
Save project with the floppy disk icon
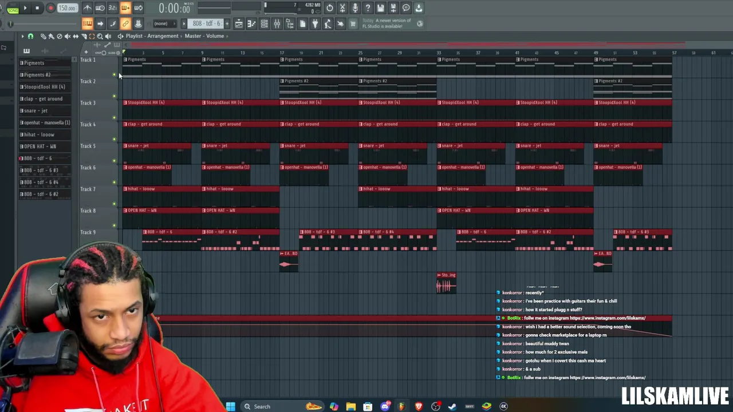pyautogui.click(x=380, y=8)
